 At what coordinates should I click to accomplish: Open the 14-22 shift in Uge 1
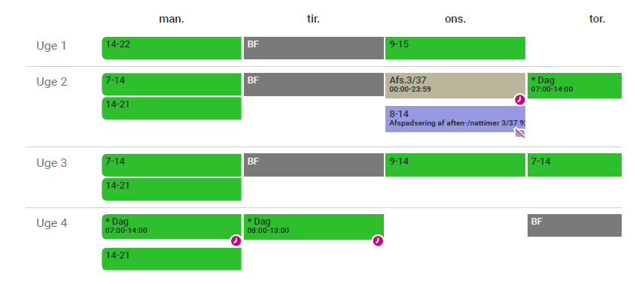coord(172,48)
